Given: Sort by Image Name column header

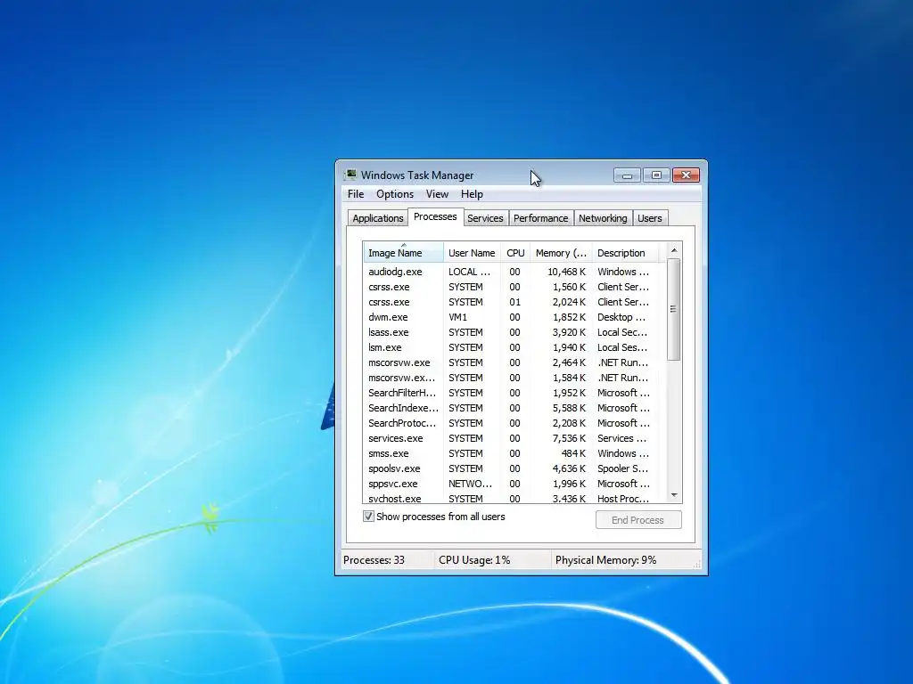Looking at the screenshot, I should pyautogui.click(x=404, y=252).
